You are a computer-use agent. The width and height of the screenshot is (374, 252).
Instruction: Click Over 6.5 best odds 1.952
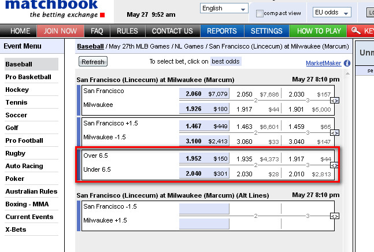click(204, 158)
